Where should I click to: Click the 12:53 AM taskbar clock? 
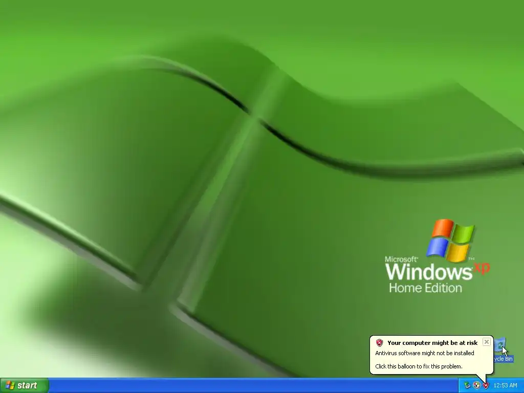pos(505,385)
